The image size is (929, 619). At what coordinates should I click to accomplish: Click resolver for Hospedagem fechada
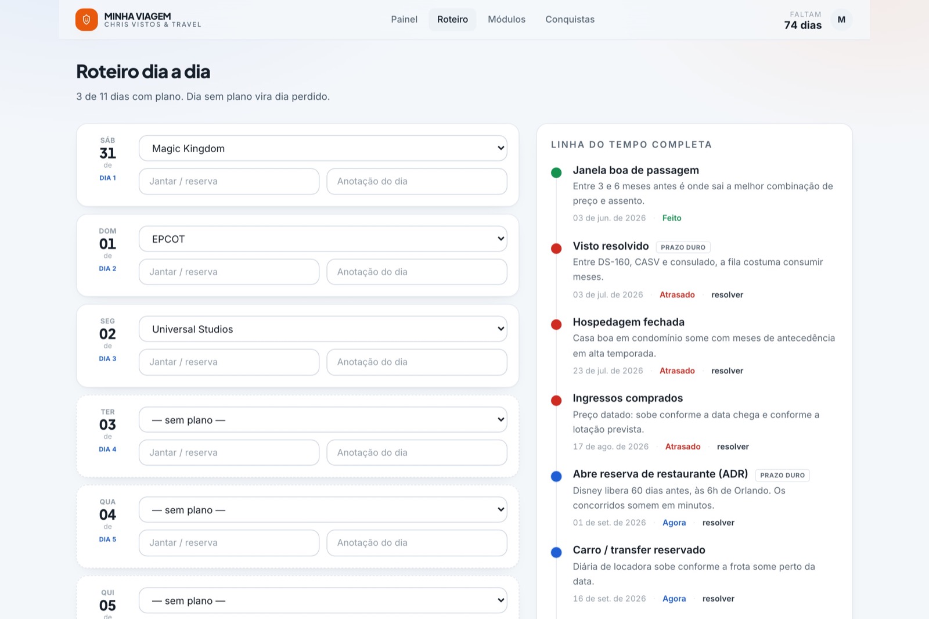point(727,370)
